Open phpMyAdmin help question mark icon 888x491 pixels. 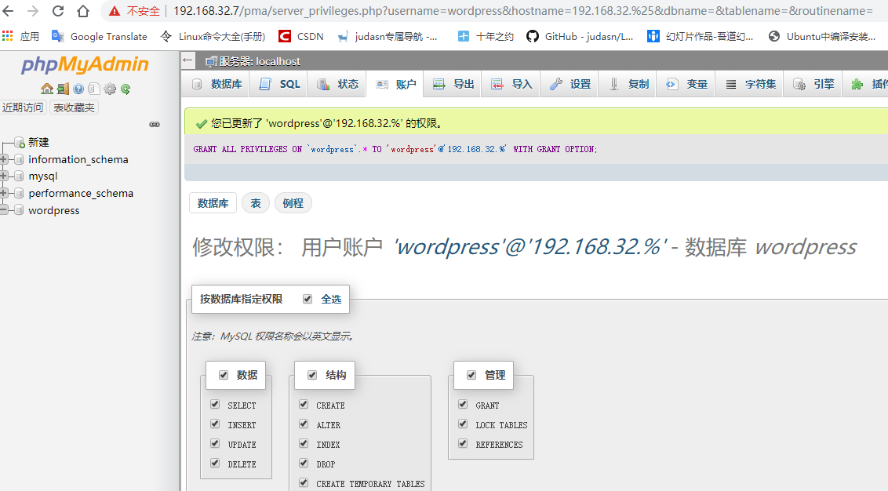[78, 89]
